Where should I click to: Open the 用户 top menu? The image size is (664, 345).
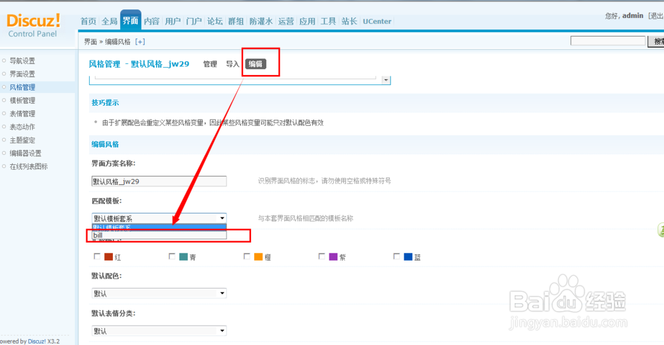(173, 21)
